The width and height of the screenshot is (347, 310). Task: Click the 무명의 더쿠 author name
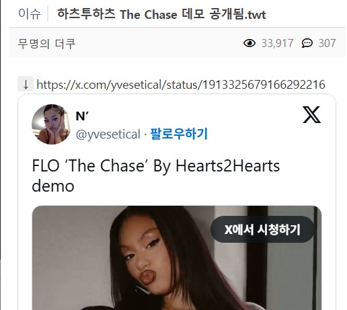point(46,44)
